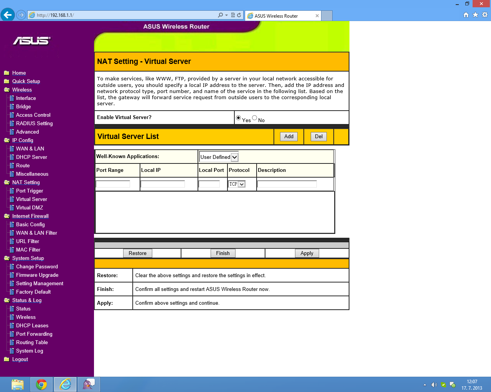This screenshot has height=392, width=491.
Task: Open the IP Config menu section
Action: [x=23, y=140]
